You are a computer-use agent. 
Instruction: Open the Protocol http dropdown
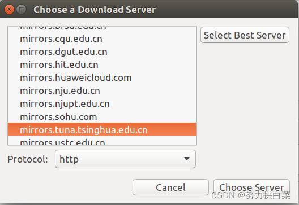125,159
